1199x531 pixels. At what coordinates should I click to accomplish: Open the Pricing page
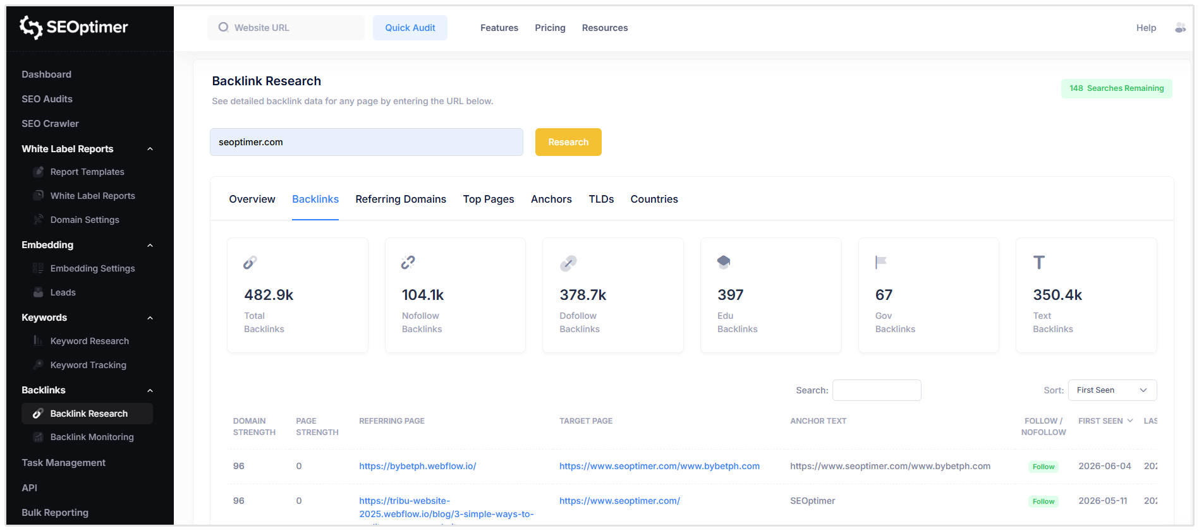point(550,28)
